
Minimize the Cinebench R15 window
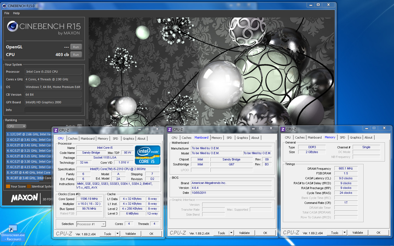point(311,5)
